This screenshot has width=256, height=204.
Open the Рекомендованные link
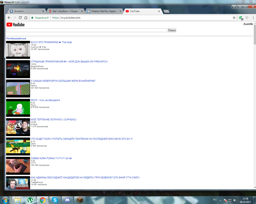click(16, 38)
